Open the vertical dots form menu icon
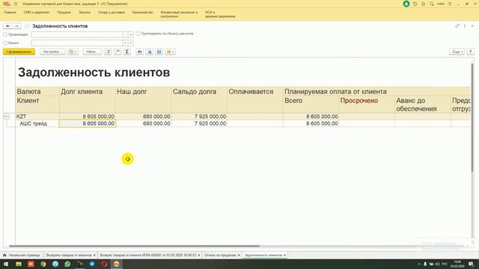The height and width of the screenshot is (269, 479). (465, 26)
